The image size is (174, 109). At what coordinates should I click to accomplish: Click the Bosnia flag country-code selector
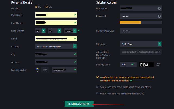[38, 70]
